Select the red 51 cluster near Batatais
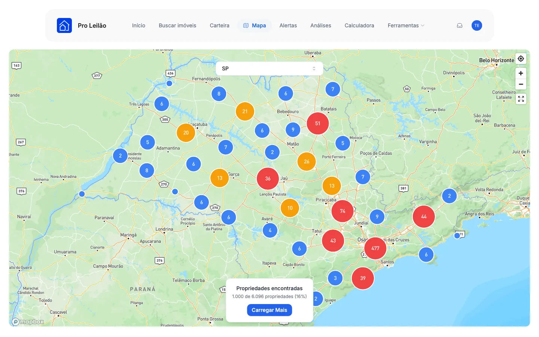This screenshot has width=539, height=337. pyautogui.click(x=318, y=123)
